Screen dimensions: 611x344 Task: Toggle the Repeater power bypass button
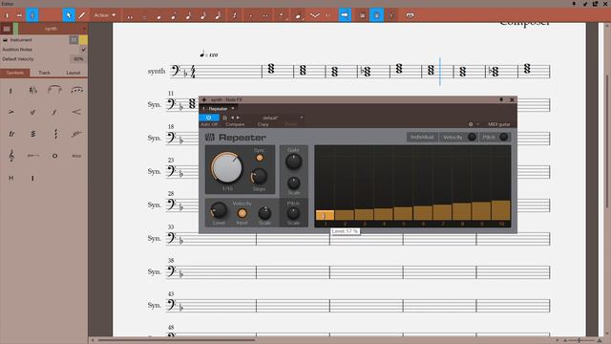tap(209, 118)
